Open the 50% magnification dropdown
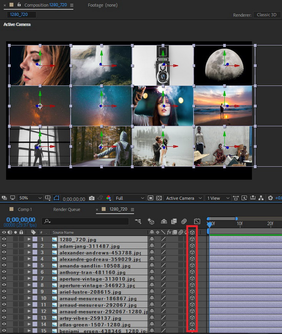The width and height of the screenshot is (282, 334). click(x=30, y=198)
